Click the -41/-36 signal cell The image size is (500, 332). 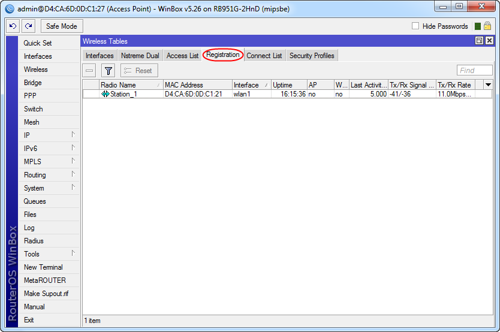[x=412, y=94]
